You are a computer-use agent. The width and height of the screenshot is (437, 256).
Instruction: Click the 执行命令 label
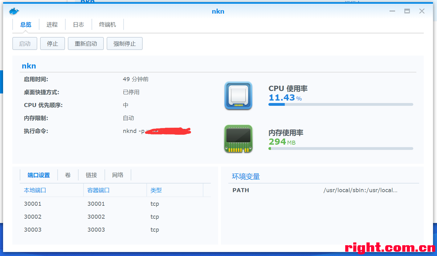(36, 131)
